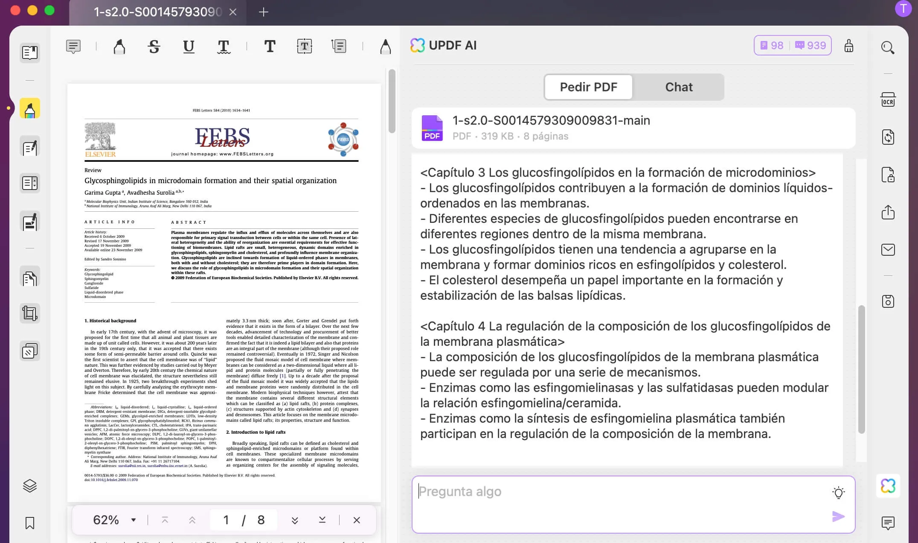Viewport: 918px width, 543px height.
Task: Open the Reader mode icon in left sidebar
Action: click(x=30, y=53)
